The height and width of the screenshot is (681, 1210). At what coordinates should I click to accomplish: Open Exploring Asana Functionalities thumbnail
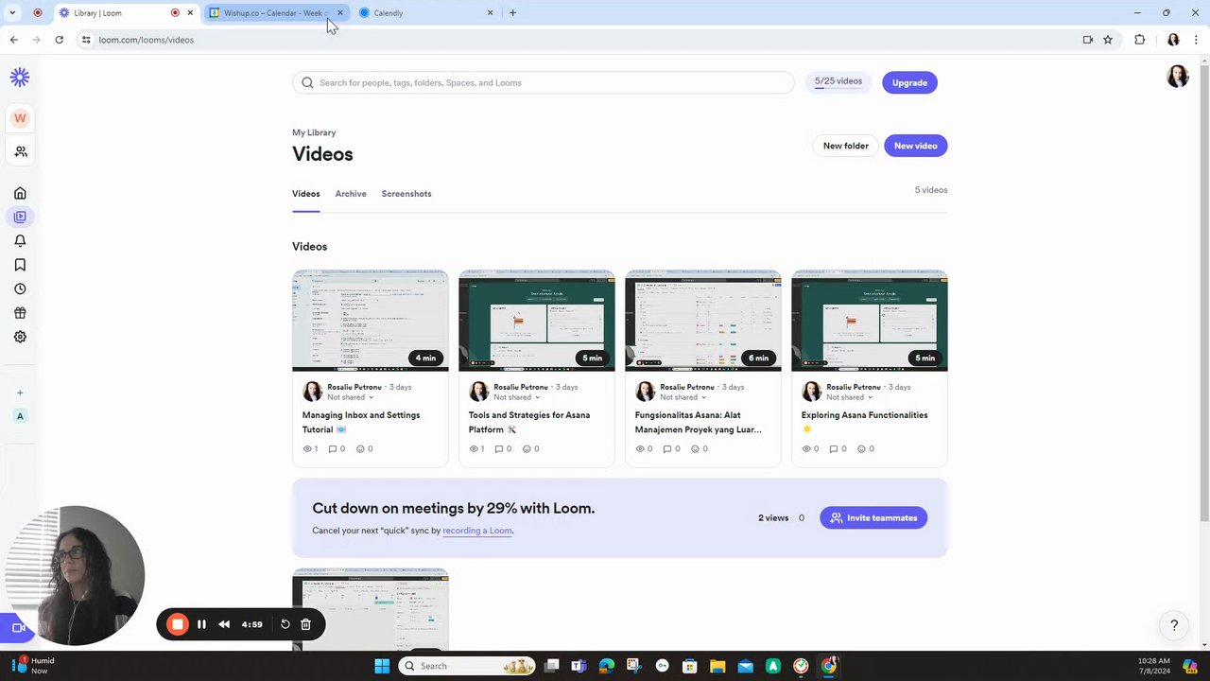tap(869, 321)
